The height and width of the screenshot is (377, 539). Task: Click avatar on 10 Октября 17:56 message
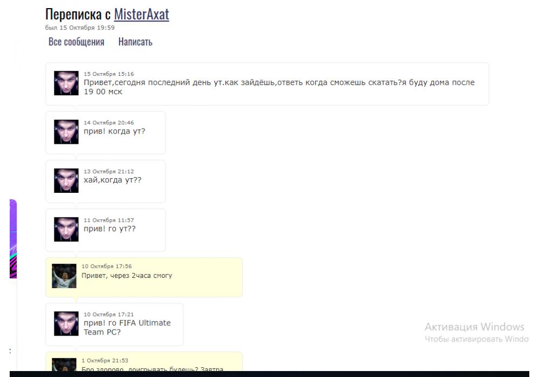(64, 276)
